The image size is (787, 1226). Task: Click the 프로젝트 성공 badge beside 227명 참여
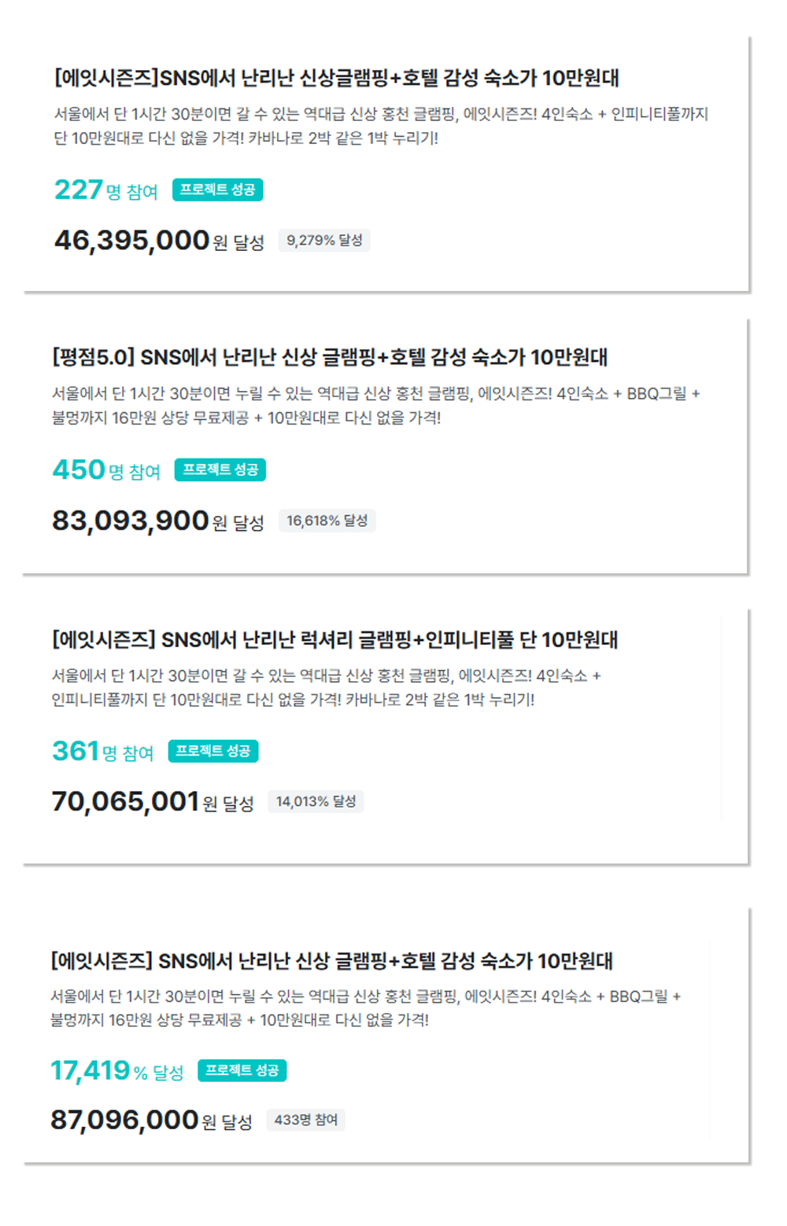(x=218, y=190)
